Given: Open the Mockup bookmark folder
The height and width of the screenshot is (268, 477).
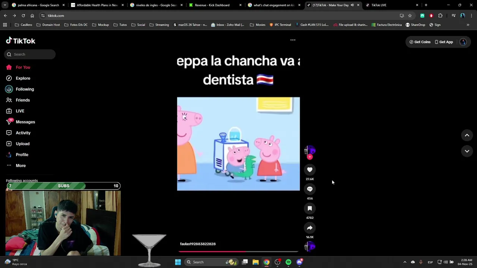Looking at the screenshot, I should coord(101,25).
